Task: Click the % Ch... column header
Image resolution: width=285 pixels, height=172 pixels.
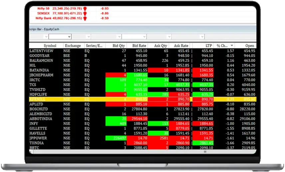Action: coord(224,46)
